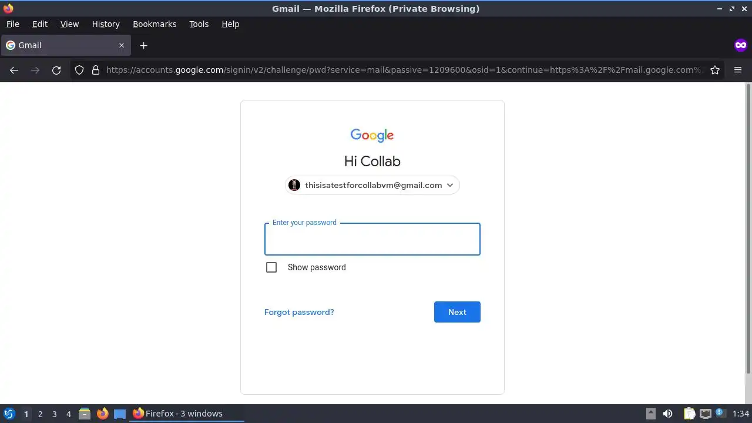Click the page vertical scrollbar
Viewport: 752px width, 423px height.
tap(748, 228)
